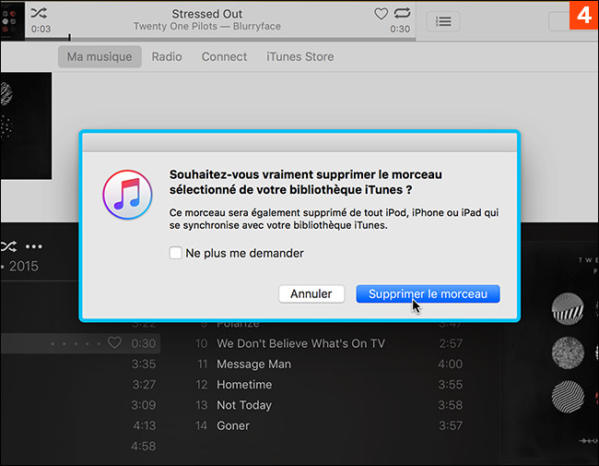Open the three-dots more options menu
This screenshot has height=466, width=599.
[34, 246]
